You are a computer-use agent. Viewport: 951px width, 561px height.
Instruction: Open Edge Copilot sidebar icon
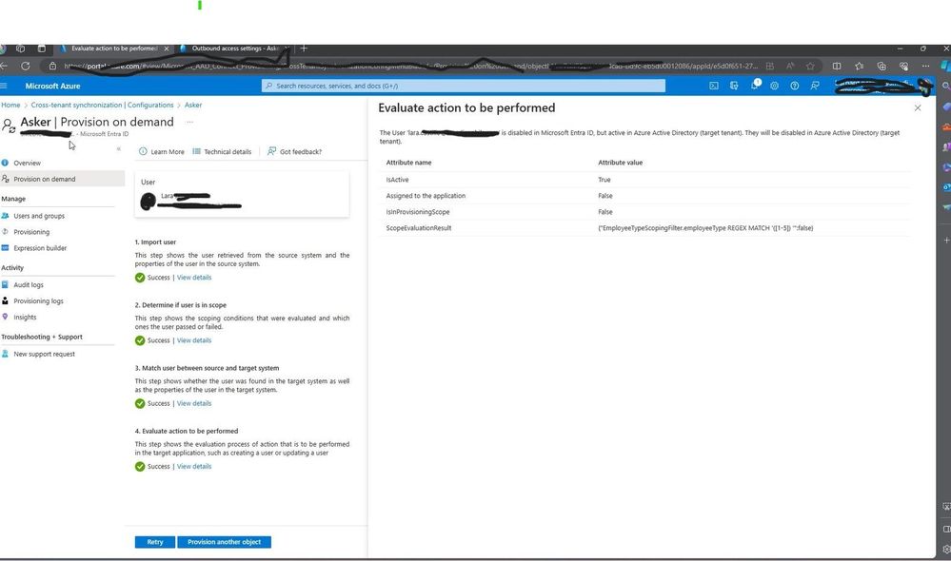coord(946,66)
